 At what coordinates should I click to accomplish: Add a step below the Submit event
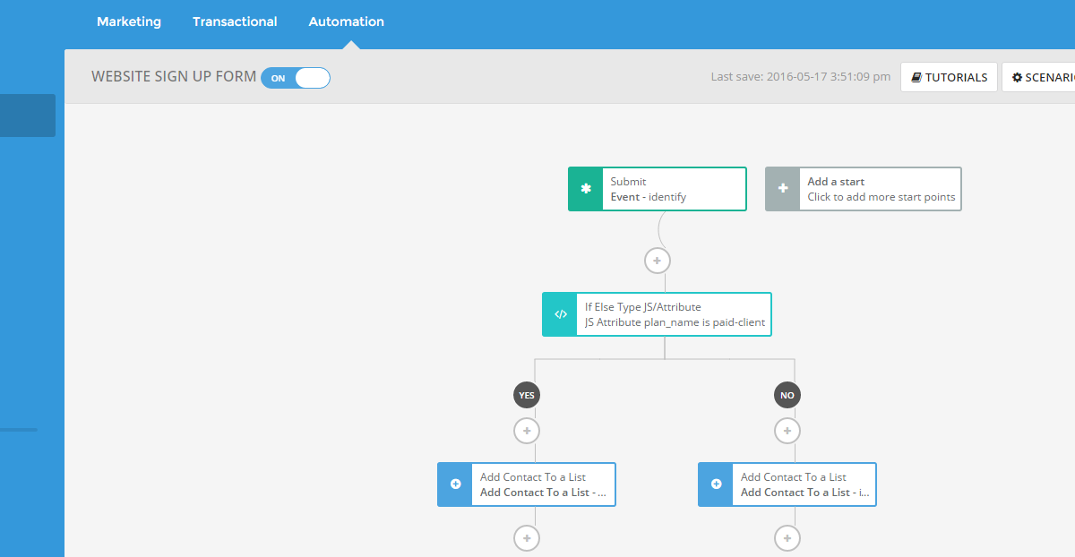(x=658, y=261)
